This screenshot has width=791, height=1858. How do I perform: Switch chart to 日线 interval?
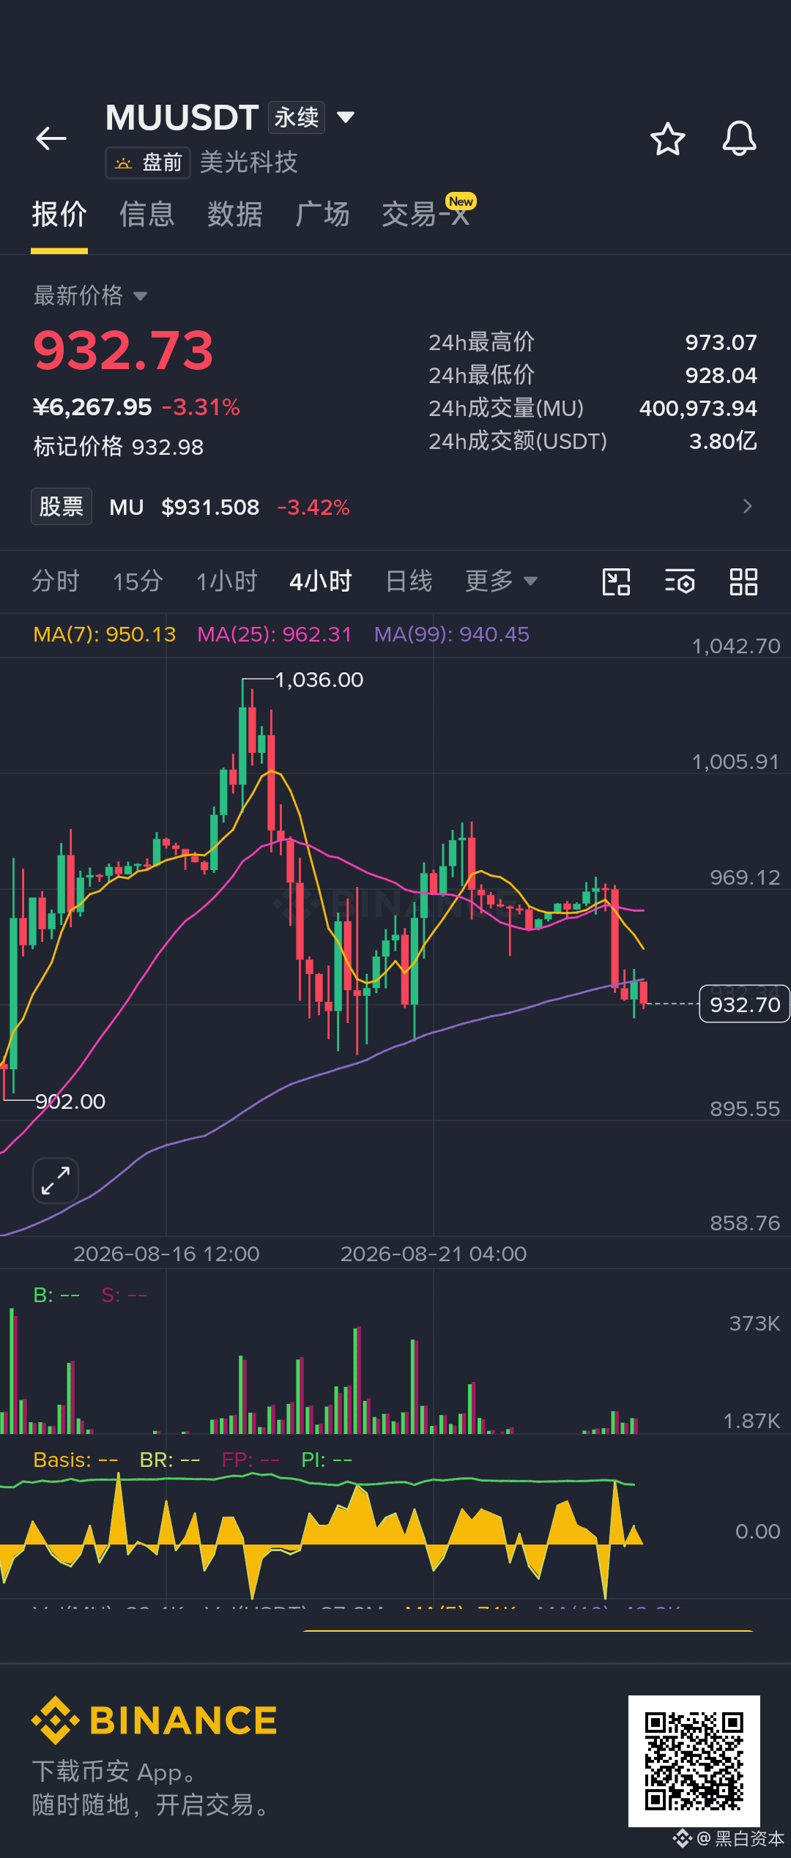click(409, 581)
